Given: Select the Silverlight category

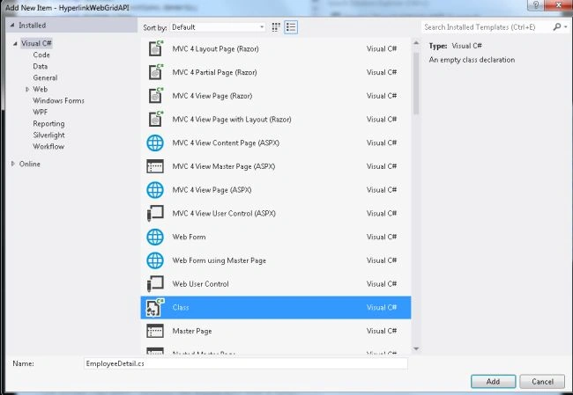Looking at the screenshot, I should [49, 135].
